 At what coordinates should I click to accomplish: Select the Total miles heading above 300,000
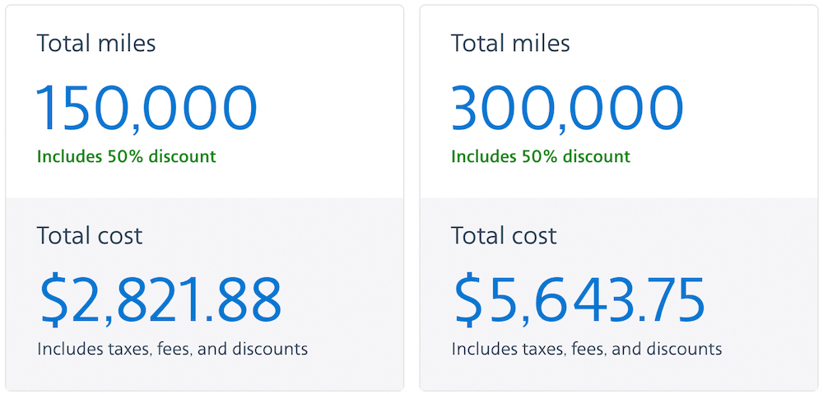pos(511,43)
